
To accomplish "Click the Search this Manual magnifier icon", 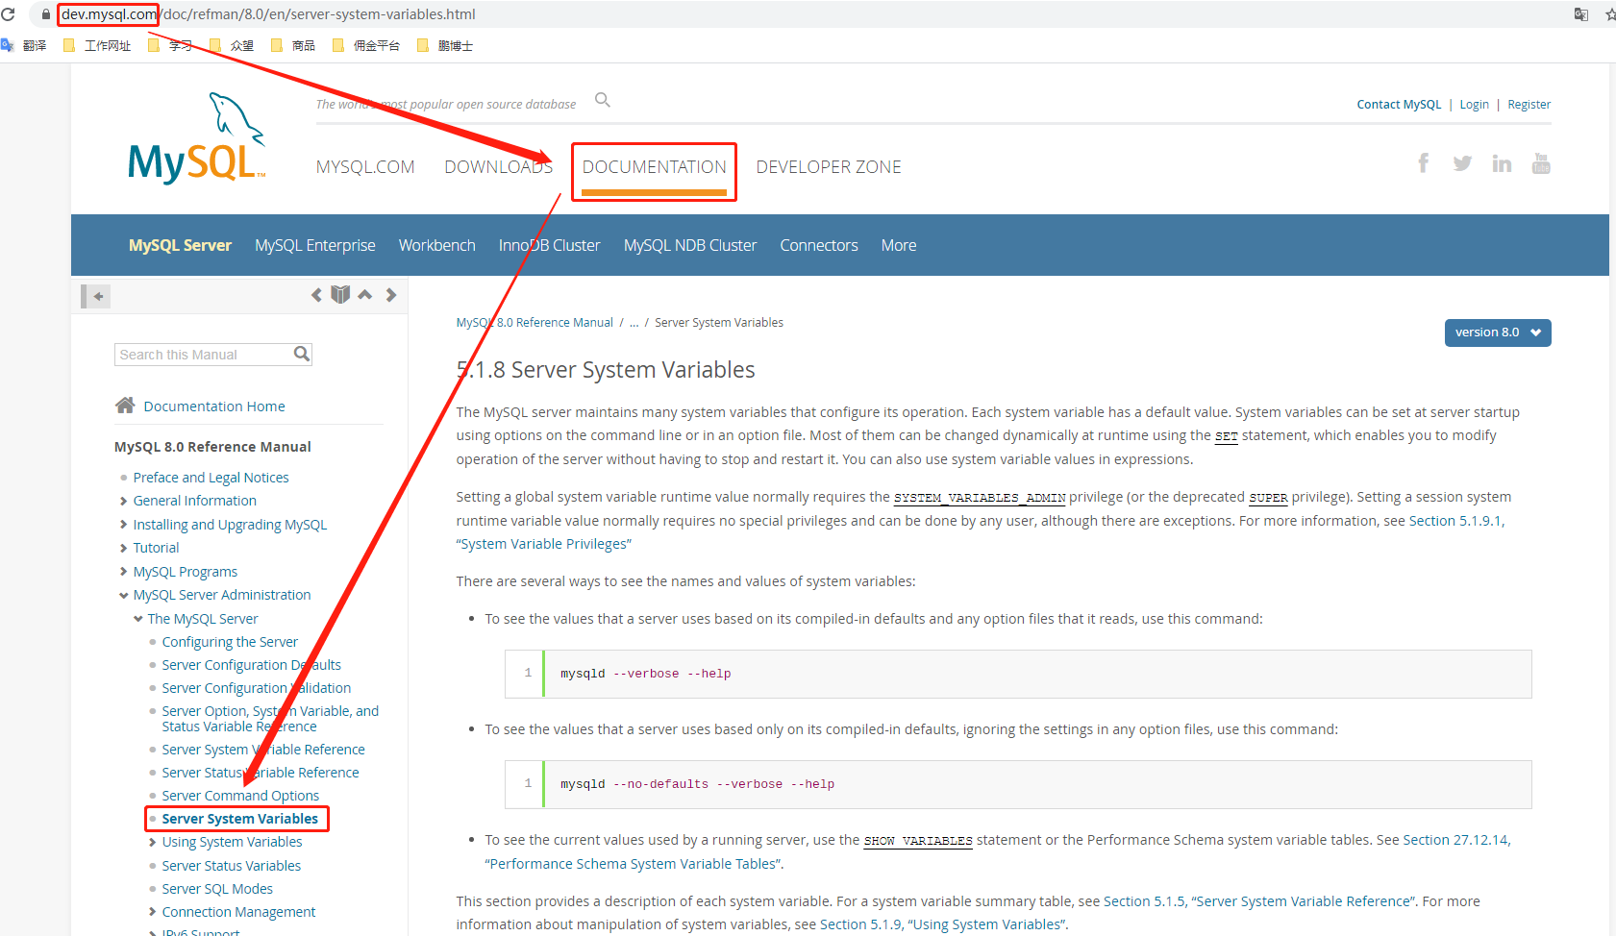I will (x=302, y=355).
